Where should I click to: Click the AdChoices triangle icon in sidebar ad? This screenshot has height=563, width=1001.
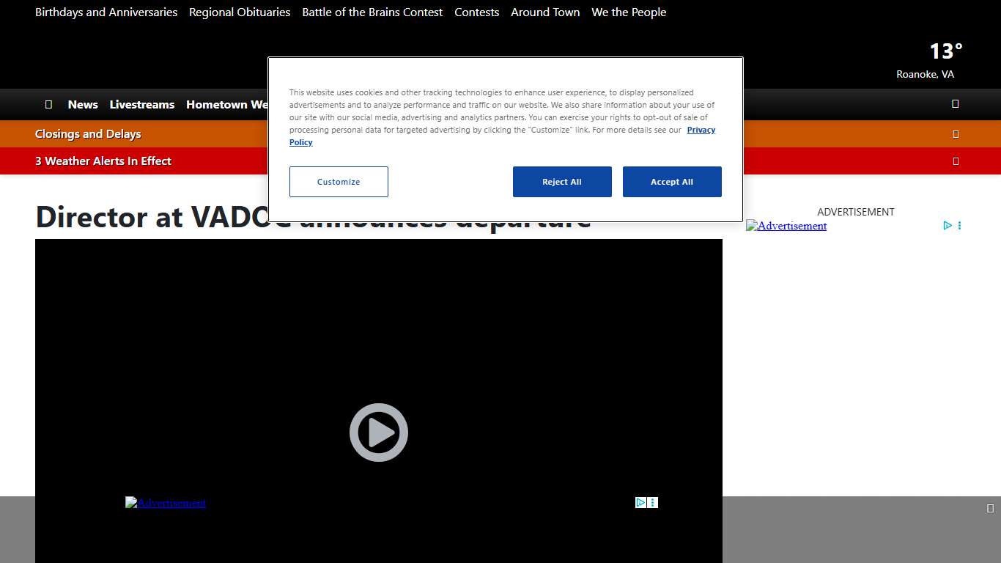coord(948,226)
